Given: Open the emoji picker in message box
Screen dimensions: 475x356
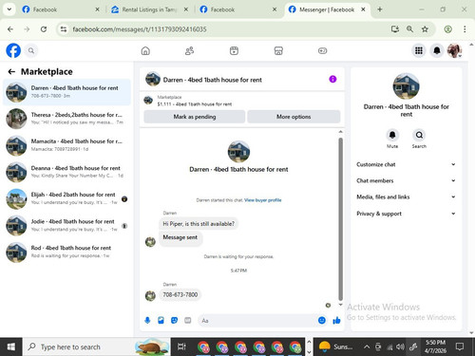Looking at the screenshot, I should [322, 321].
